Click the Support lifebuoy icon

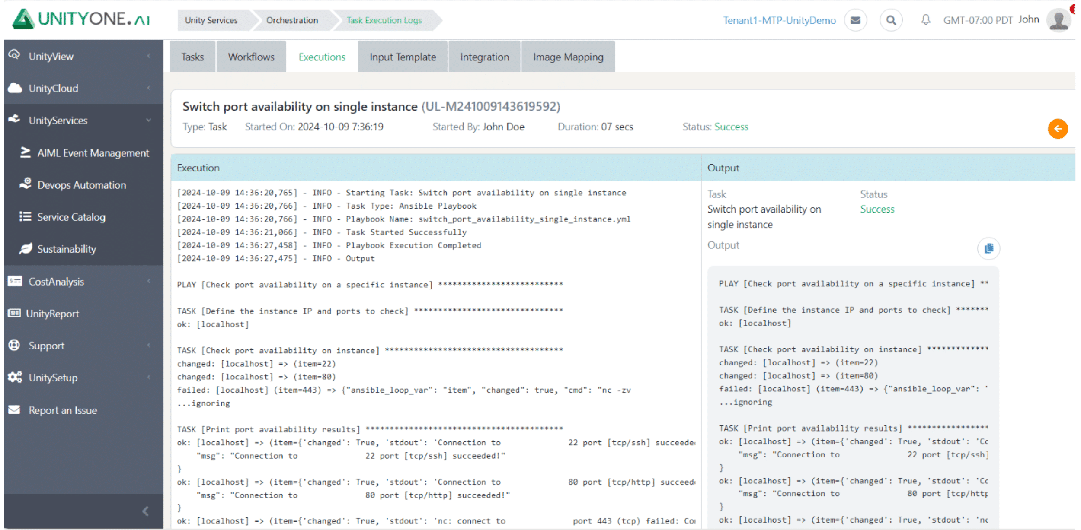coord(14,345)
